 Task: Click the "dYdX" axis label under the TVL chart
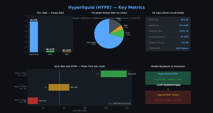[x=50, y=54]
